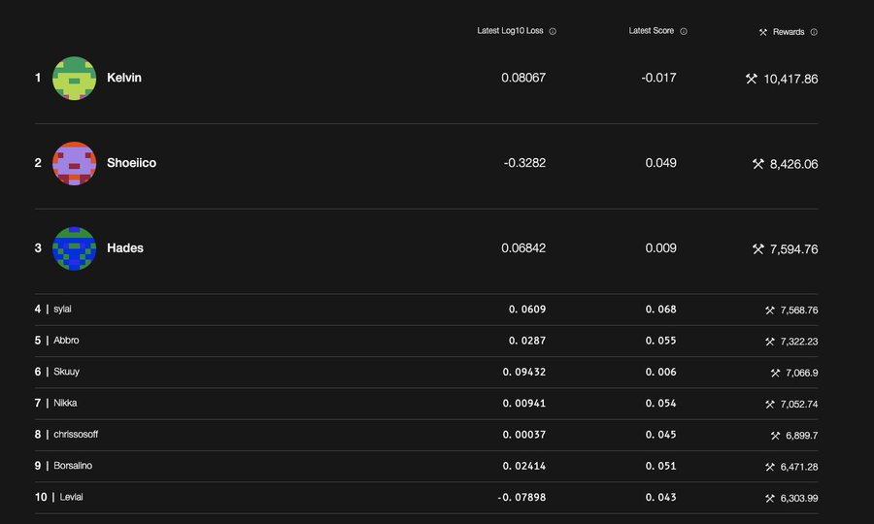The width and height of the screenshot is (874, 524).
Task: Select the Kelvin leaderboard name
Action: (124, 78)
